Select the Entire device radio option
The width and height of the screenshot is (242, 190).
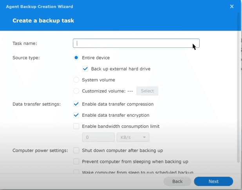point(76,58)
